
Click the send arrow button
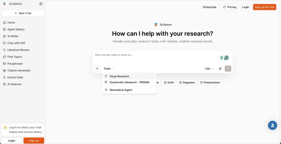tap(228, 69)
